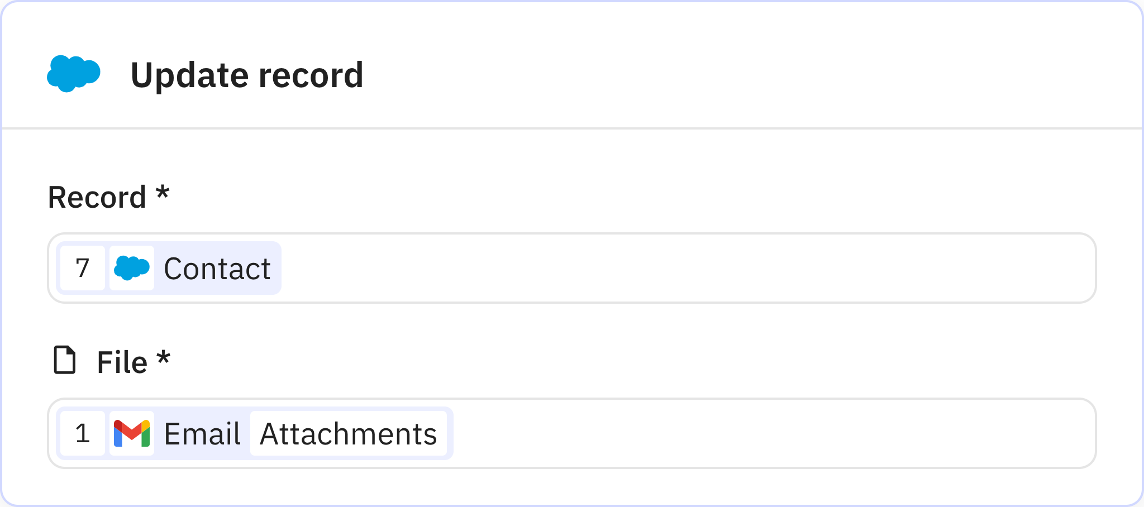Click the Update record title
Screen dimensions: 1144x507
[x=247, y=74]
